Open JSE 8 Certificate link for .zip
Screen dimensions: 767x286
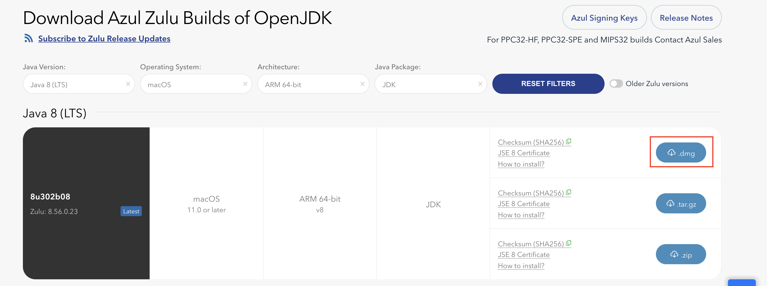tap(524, 255)
